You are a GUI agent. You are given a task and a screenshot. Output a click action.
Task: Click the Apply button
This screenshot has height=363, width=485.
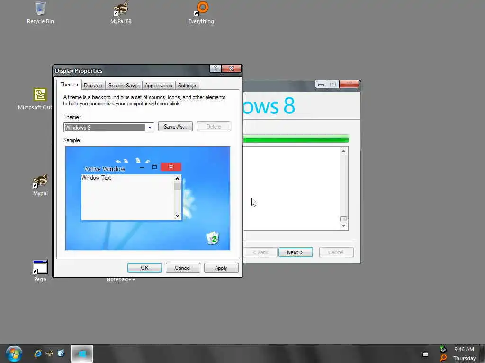click(x=221, y=268)
